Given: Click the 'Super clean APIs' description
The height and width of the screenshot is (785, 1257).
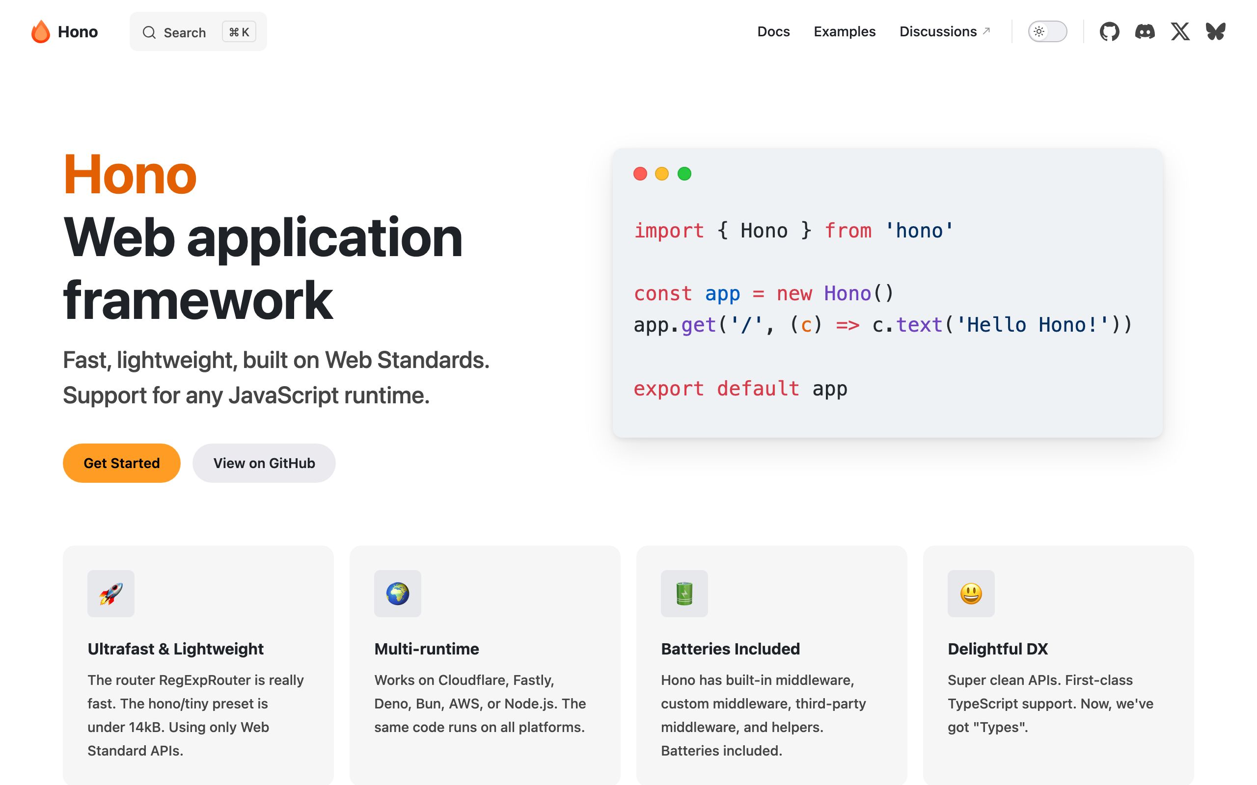Looking at the screenshot, I should coord(1050,704).
